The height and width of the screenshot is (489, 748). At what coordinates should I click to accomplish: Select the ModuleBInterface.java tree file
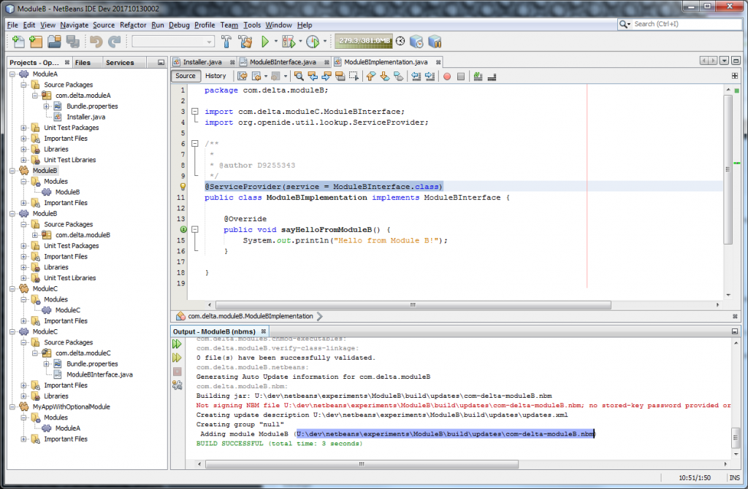(x=99, y=374)
